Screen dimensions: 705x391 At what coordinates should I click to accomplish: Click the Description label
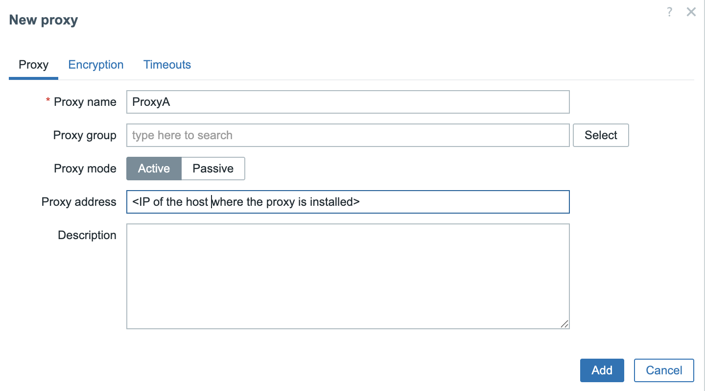tap(87, 235)
